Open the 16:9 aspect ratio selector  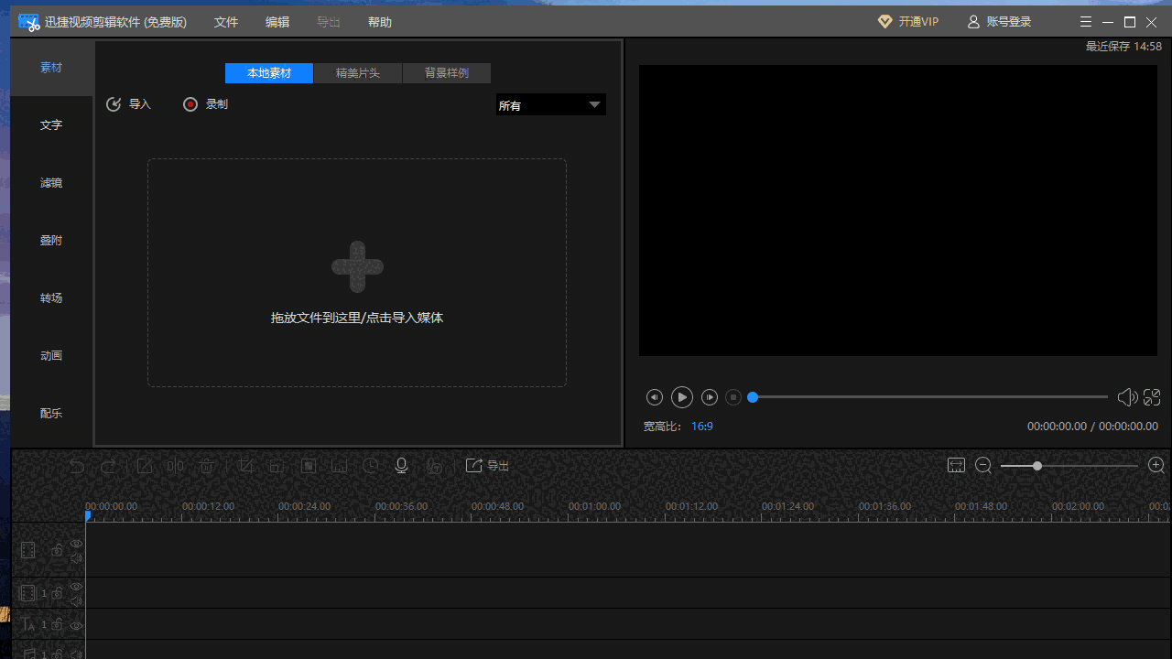[x=702, y=427]
